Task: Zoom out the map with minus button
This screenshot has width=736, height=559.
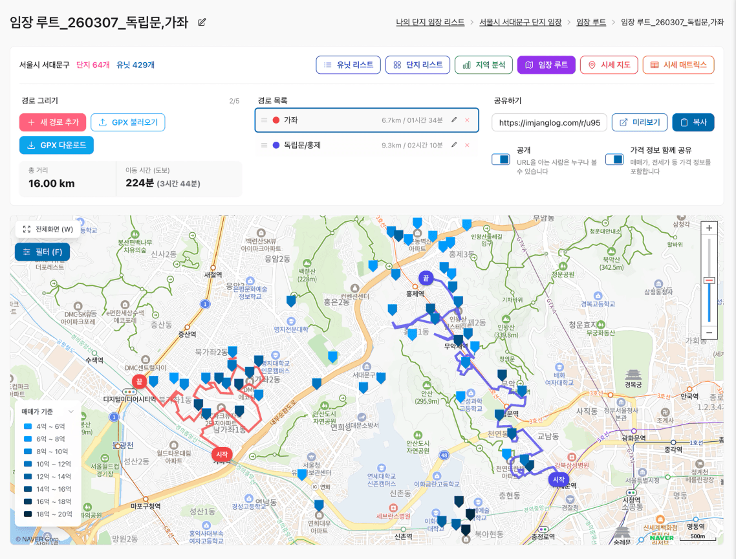Action: 709,332
